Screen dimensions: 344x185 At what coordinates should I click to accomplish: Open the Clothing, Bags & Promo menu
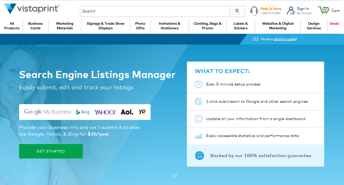click(x=207, y=26)
